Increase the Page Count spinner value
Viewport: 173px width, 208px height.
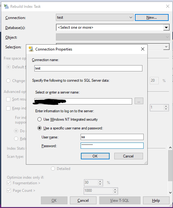click(x=115, y=189)
